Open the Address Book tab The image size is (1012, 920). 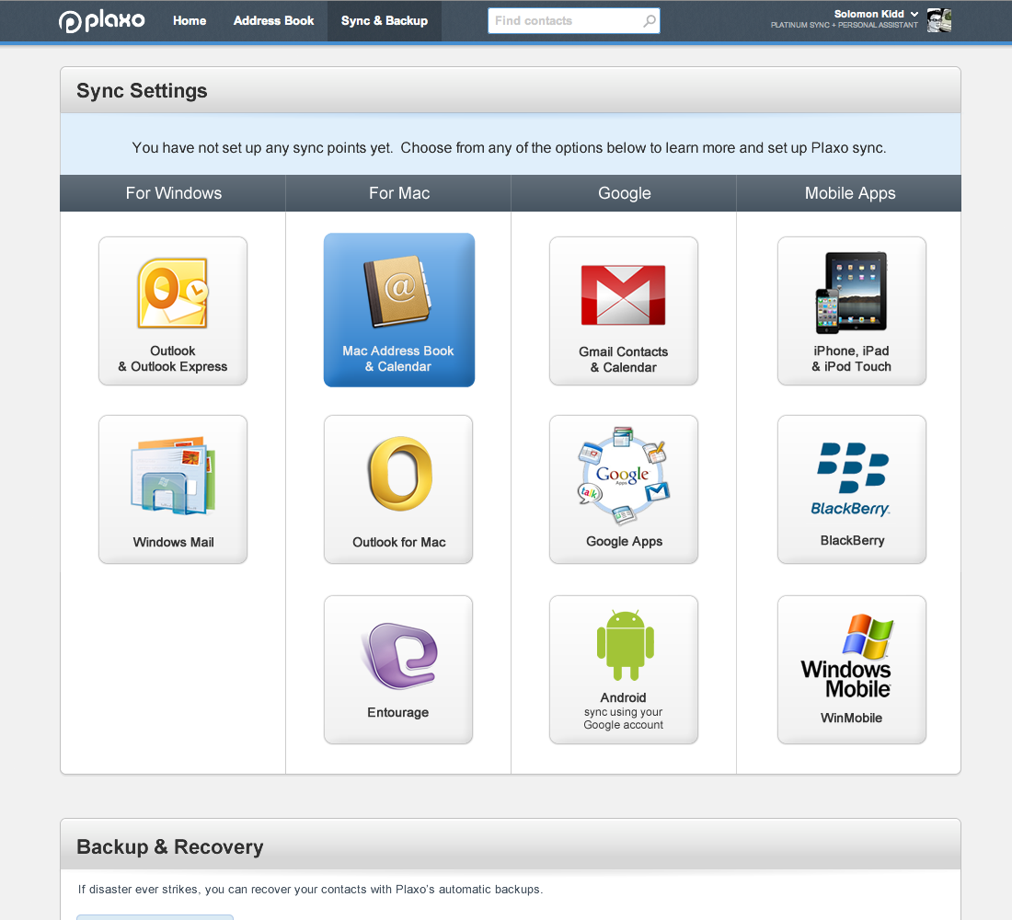coord(273,20)
